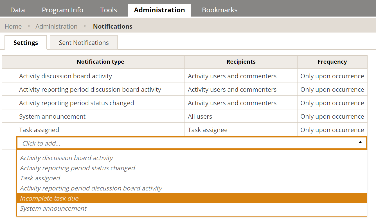The image size is (376, 223).
Task: Open the Program Info menu tab
Action: [62, 10]
